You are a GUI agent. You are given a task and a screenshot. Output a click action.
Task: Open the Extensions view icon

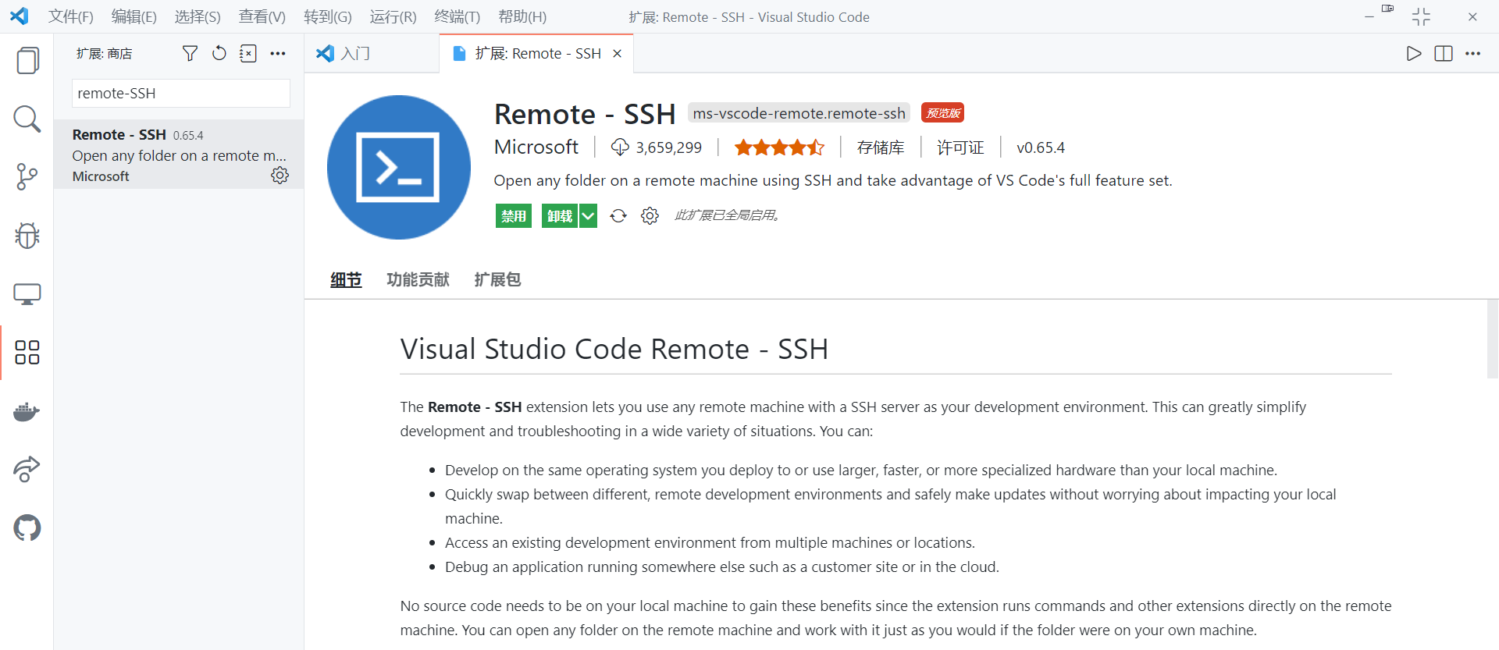[x=27, y=352]
